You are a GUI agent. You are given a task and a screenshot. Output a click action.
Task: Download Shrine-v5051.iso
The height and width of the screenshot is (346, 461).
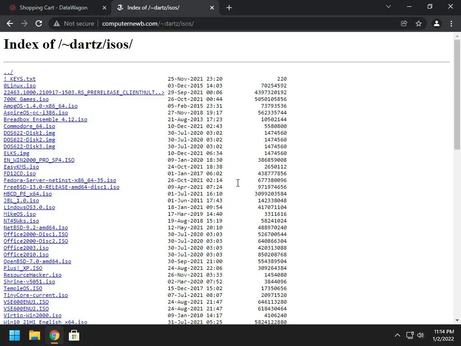(x=29, y=282)
